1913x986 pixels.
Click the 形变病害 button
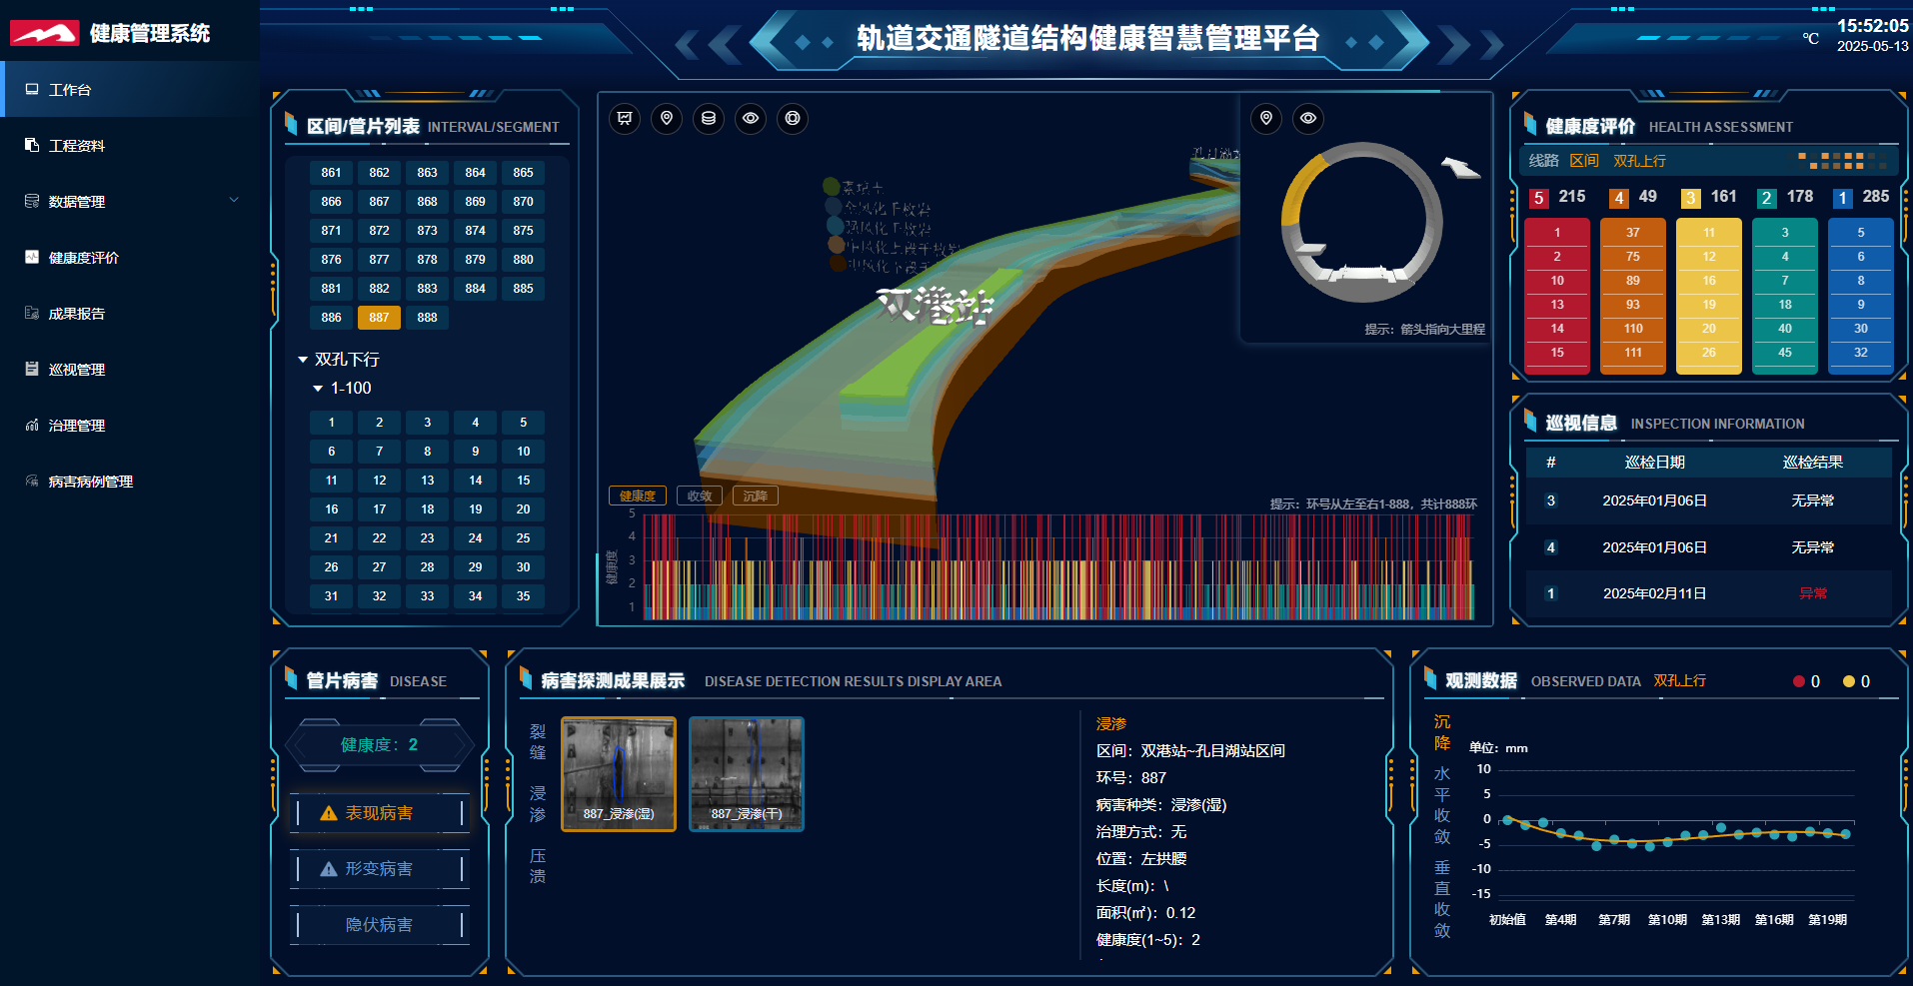(379, 869)
